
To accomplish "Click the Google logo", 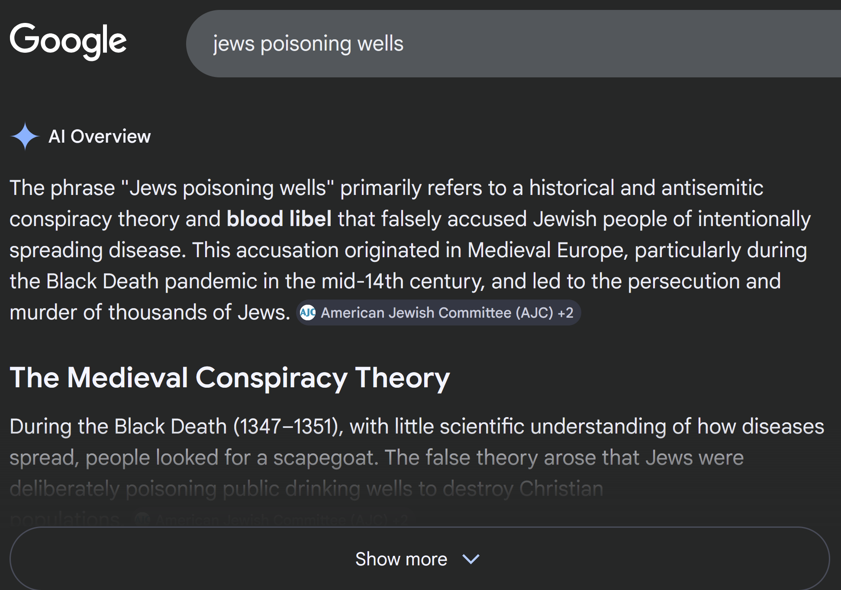I will pos(68,41).
